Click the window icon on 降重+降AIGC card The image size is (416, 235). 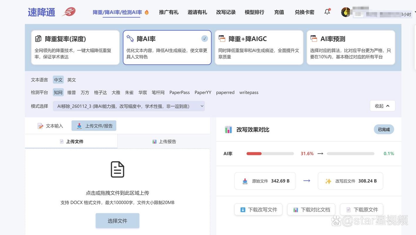[222, 38]
